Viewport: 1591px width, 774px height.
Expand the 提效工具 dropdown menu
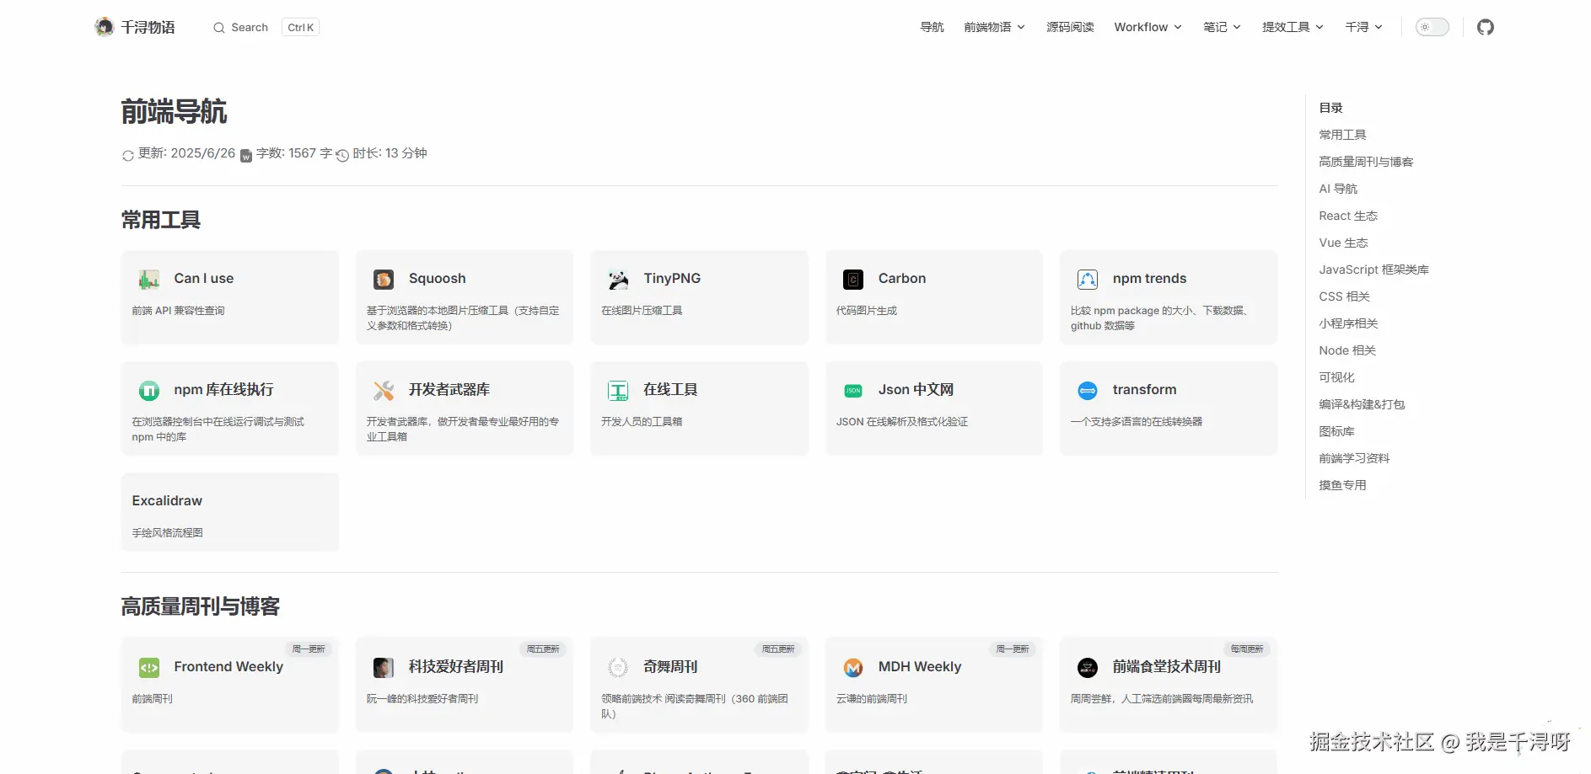pos(1293,27)
